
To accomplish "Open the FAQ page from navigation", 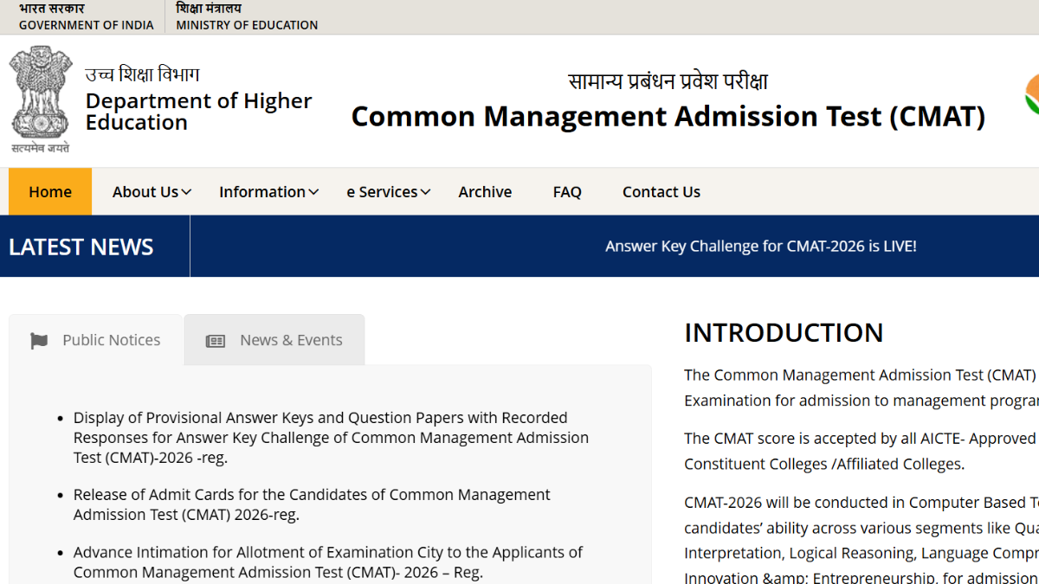I will (x=567, y=192).
